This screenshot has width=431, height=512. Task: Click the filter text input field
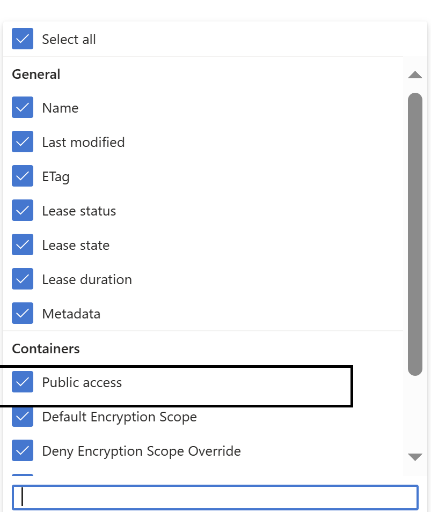click(215, 497)
